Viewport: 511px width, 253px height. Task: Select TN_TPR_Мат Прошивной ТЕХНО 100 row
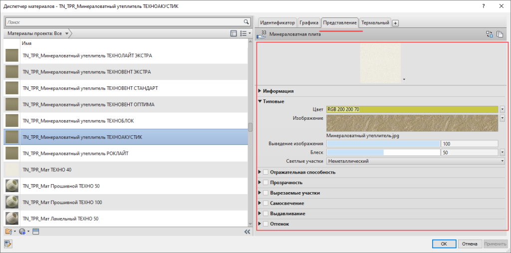pyautogui.click(x=126, y=202)
